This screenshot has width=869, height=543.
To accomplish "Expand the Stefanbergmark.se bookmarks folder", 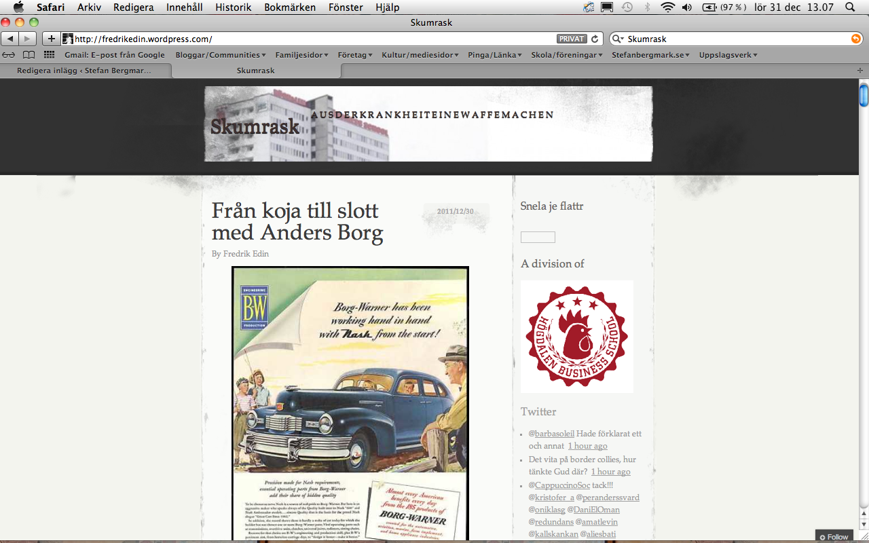I will (x=650, y=55).
